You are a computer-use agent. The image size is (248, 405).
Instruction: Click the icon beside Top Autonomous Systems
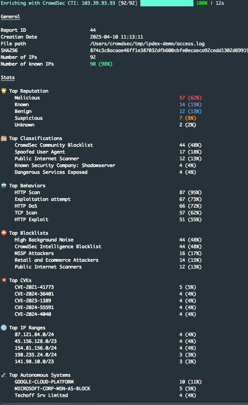click(4, 375)
